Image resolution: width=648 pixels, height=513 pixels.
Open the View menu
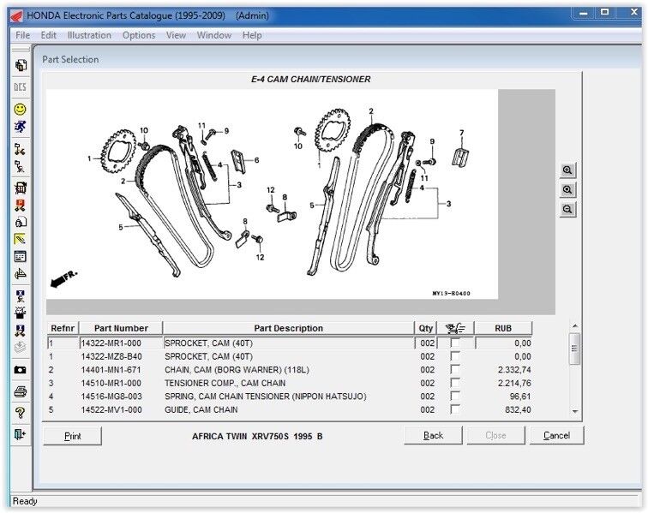176,35
